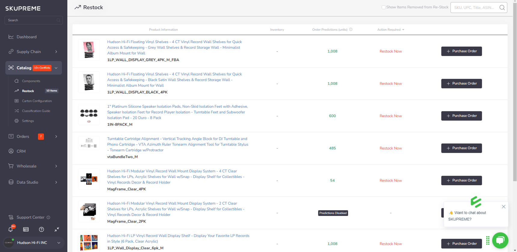The width and height of the screenshot is (517, 252).
Task: Open the green chat bubble widget
Action: pos(500,240)
